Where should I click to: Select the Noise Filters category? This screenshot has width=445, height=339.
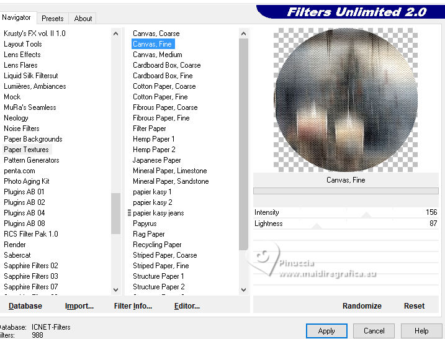[x=22, y=129]
